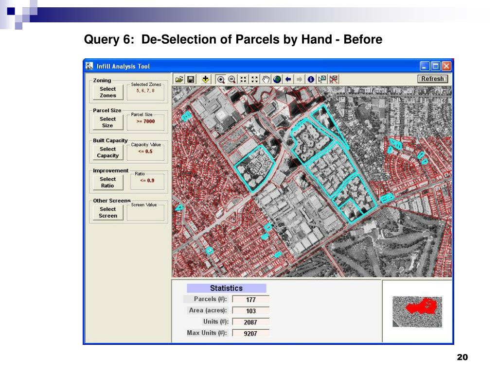
Task: Click the full extent globe icon
Action: coord(277,79)
